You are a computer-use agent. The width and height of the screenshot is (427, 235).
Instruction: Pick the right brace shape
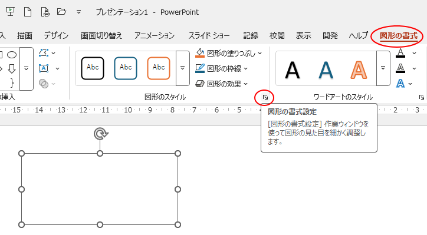12,82
